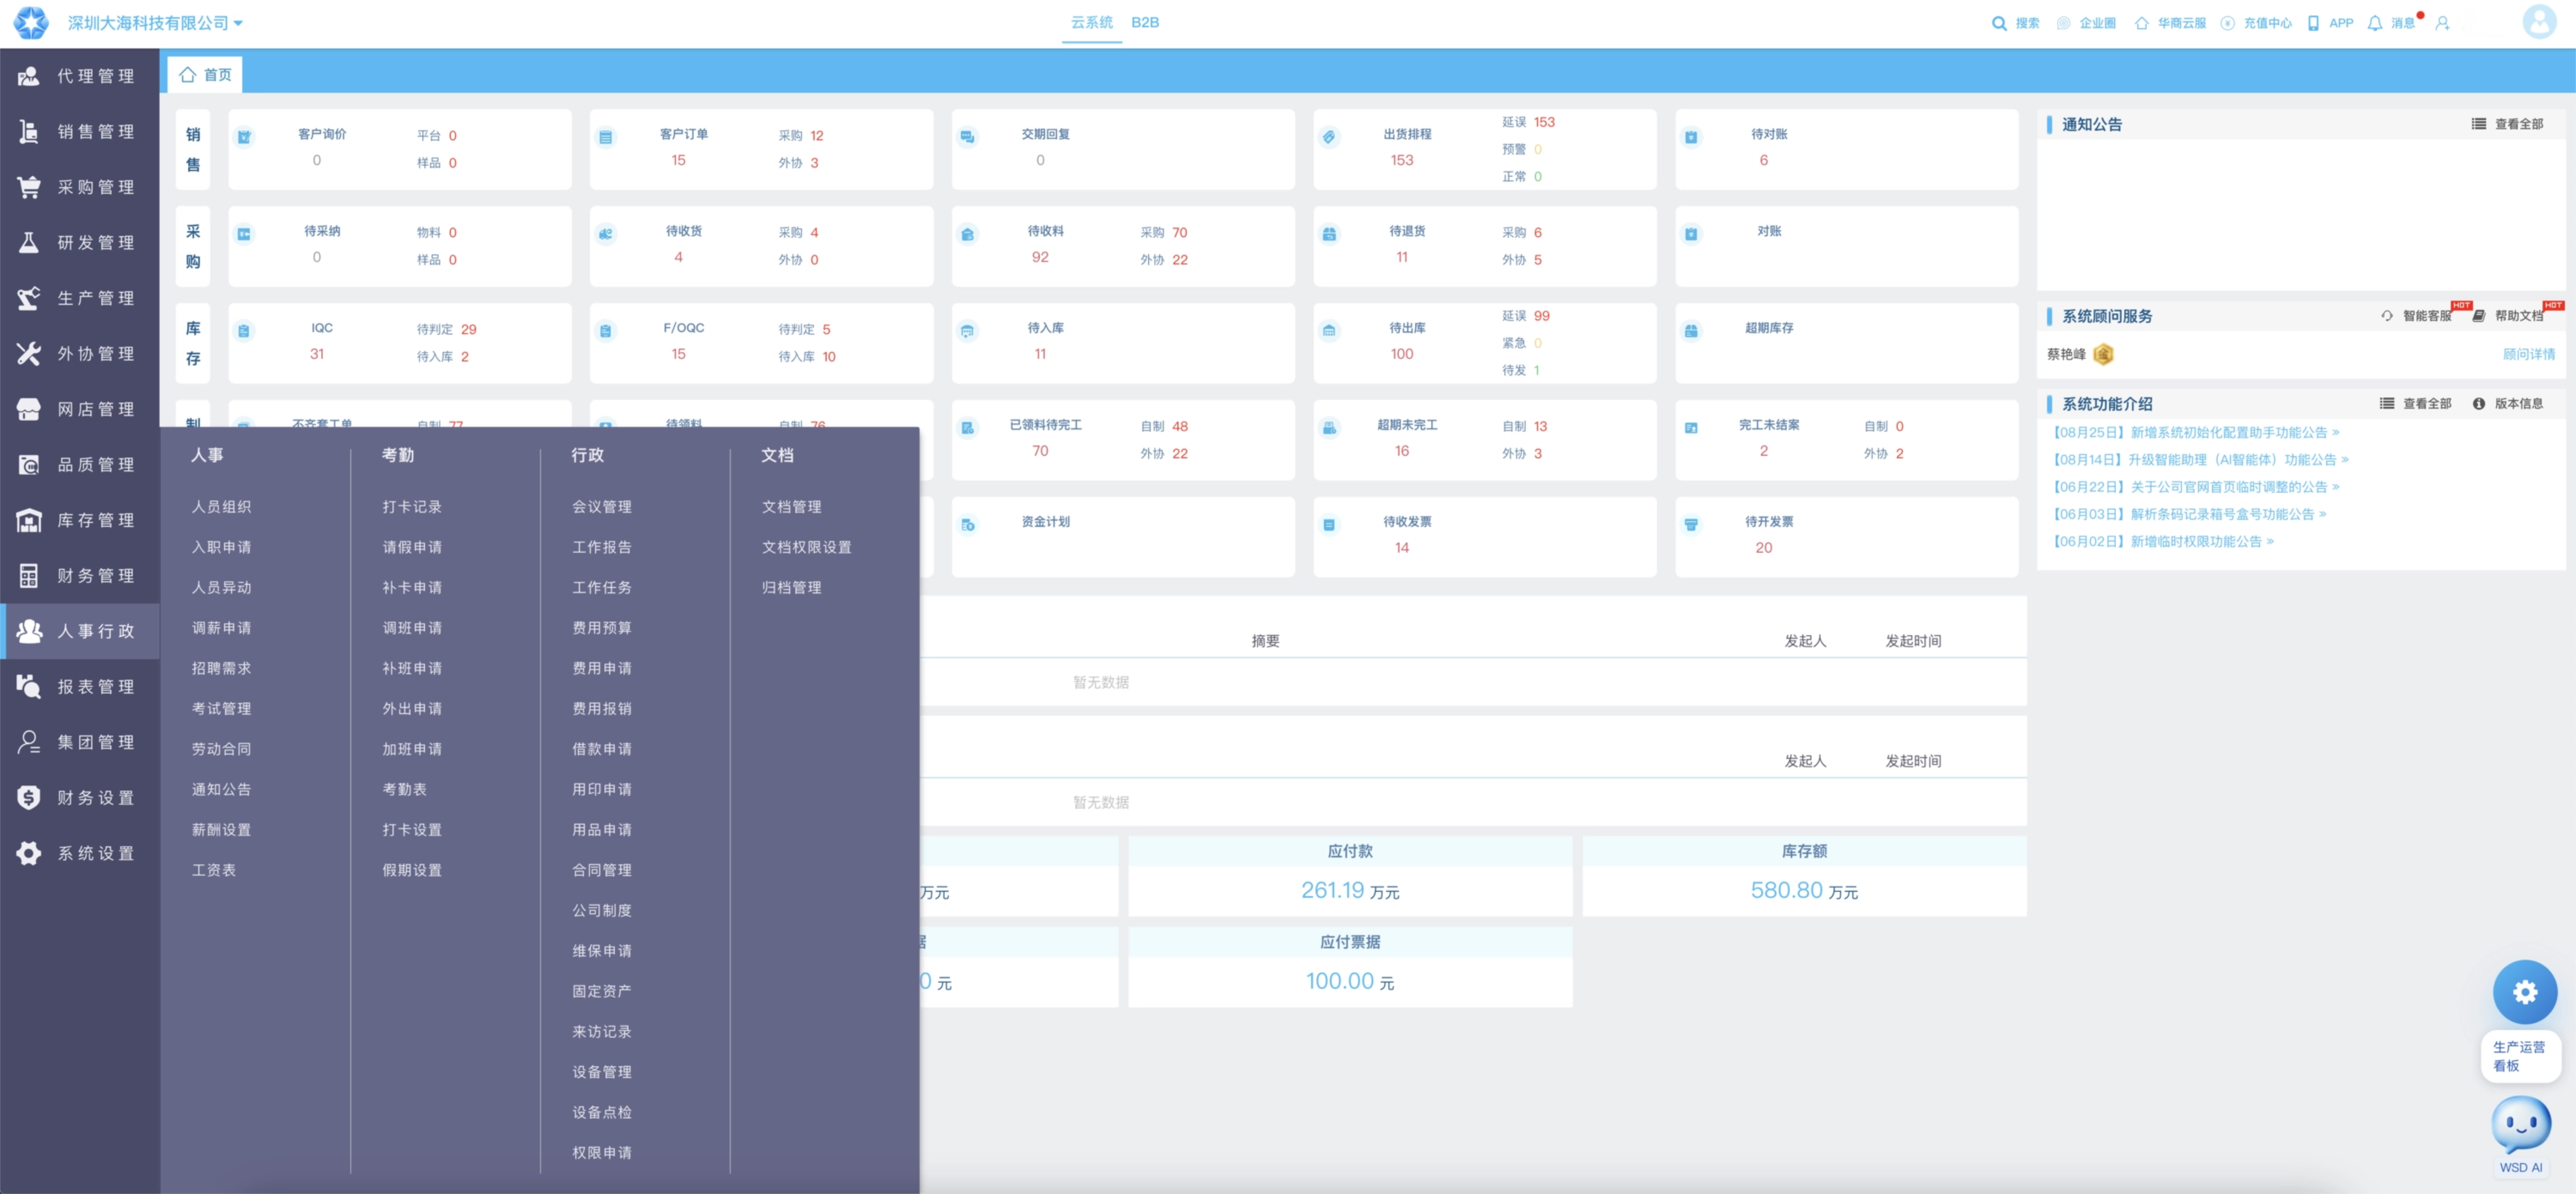Screen dimensions: 2576x1194
Task: Click the user avatar at top right
Action: 2539,22
